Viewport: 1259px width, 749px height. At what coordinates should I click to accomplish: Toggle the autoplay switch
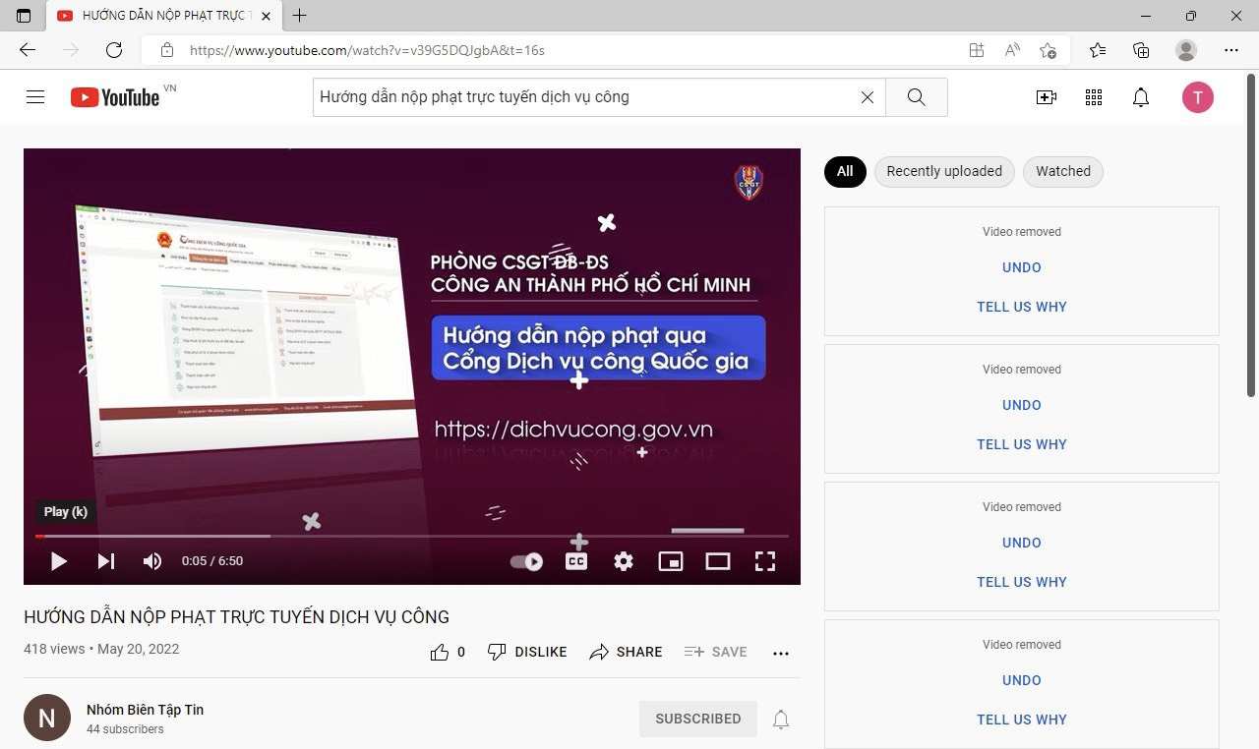pos(526,561)
